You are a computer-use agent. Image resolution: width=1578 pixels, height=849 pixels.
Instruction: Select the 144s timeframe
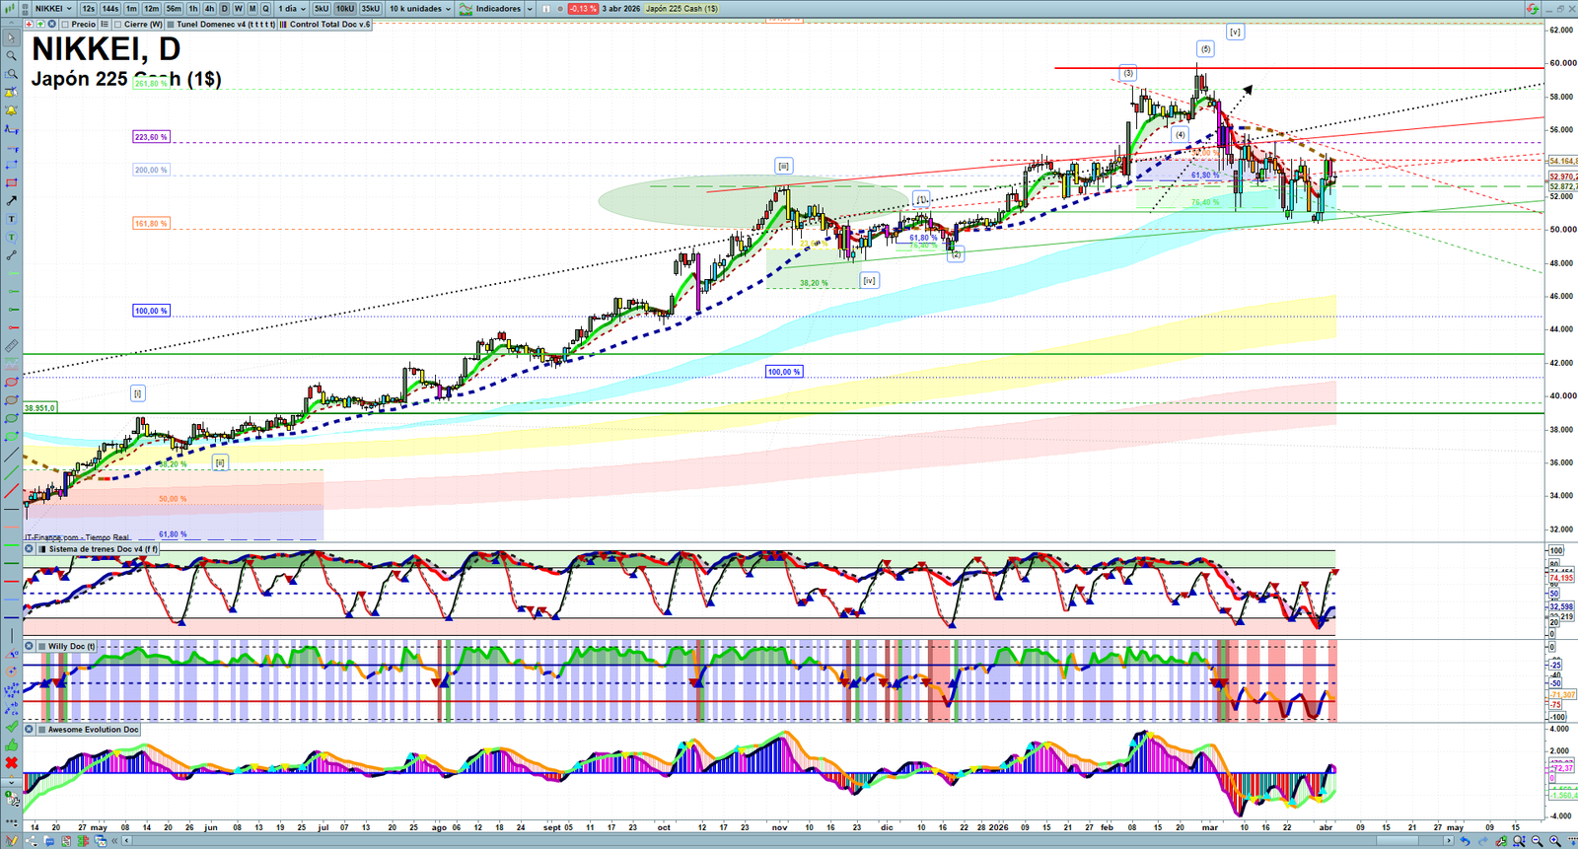pyautogui.click(x=109, y=9)
